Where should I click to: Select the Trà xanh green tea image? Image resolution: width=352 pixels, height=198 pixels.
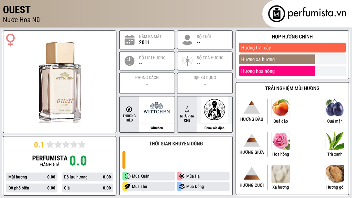point(335,141)
